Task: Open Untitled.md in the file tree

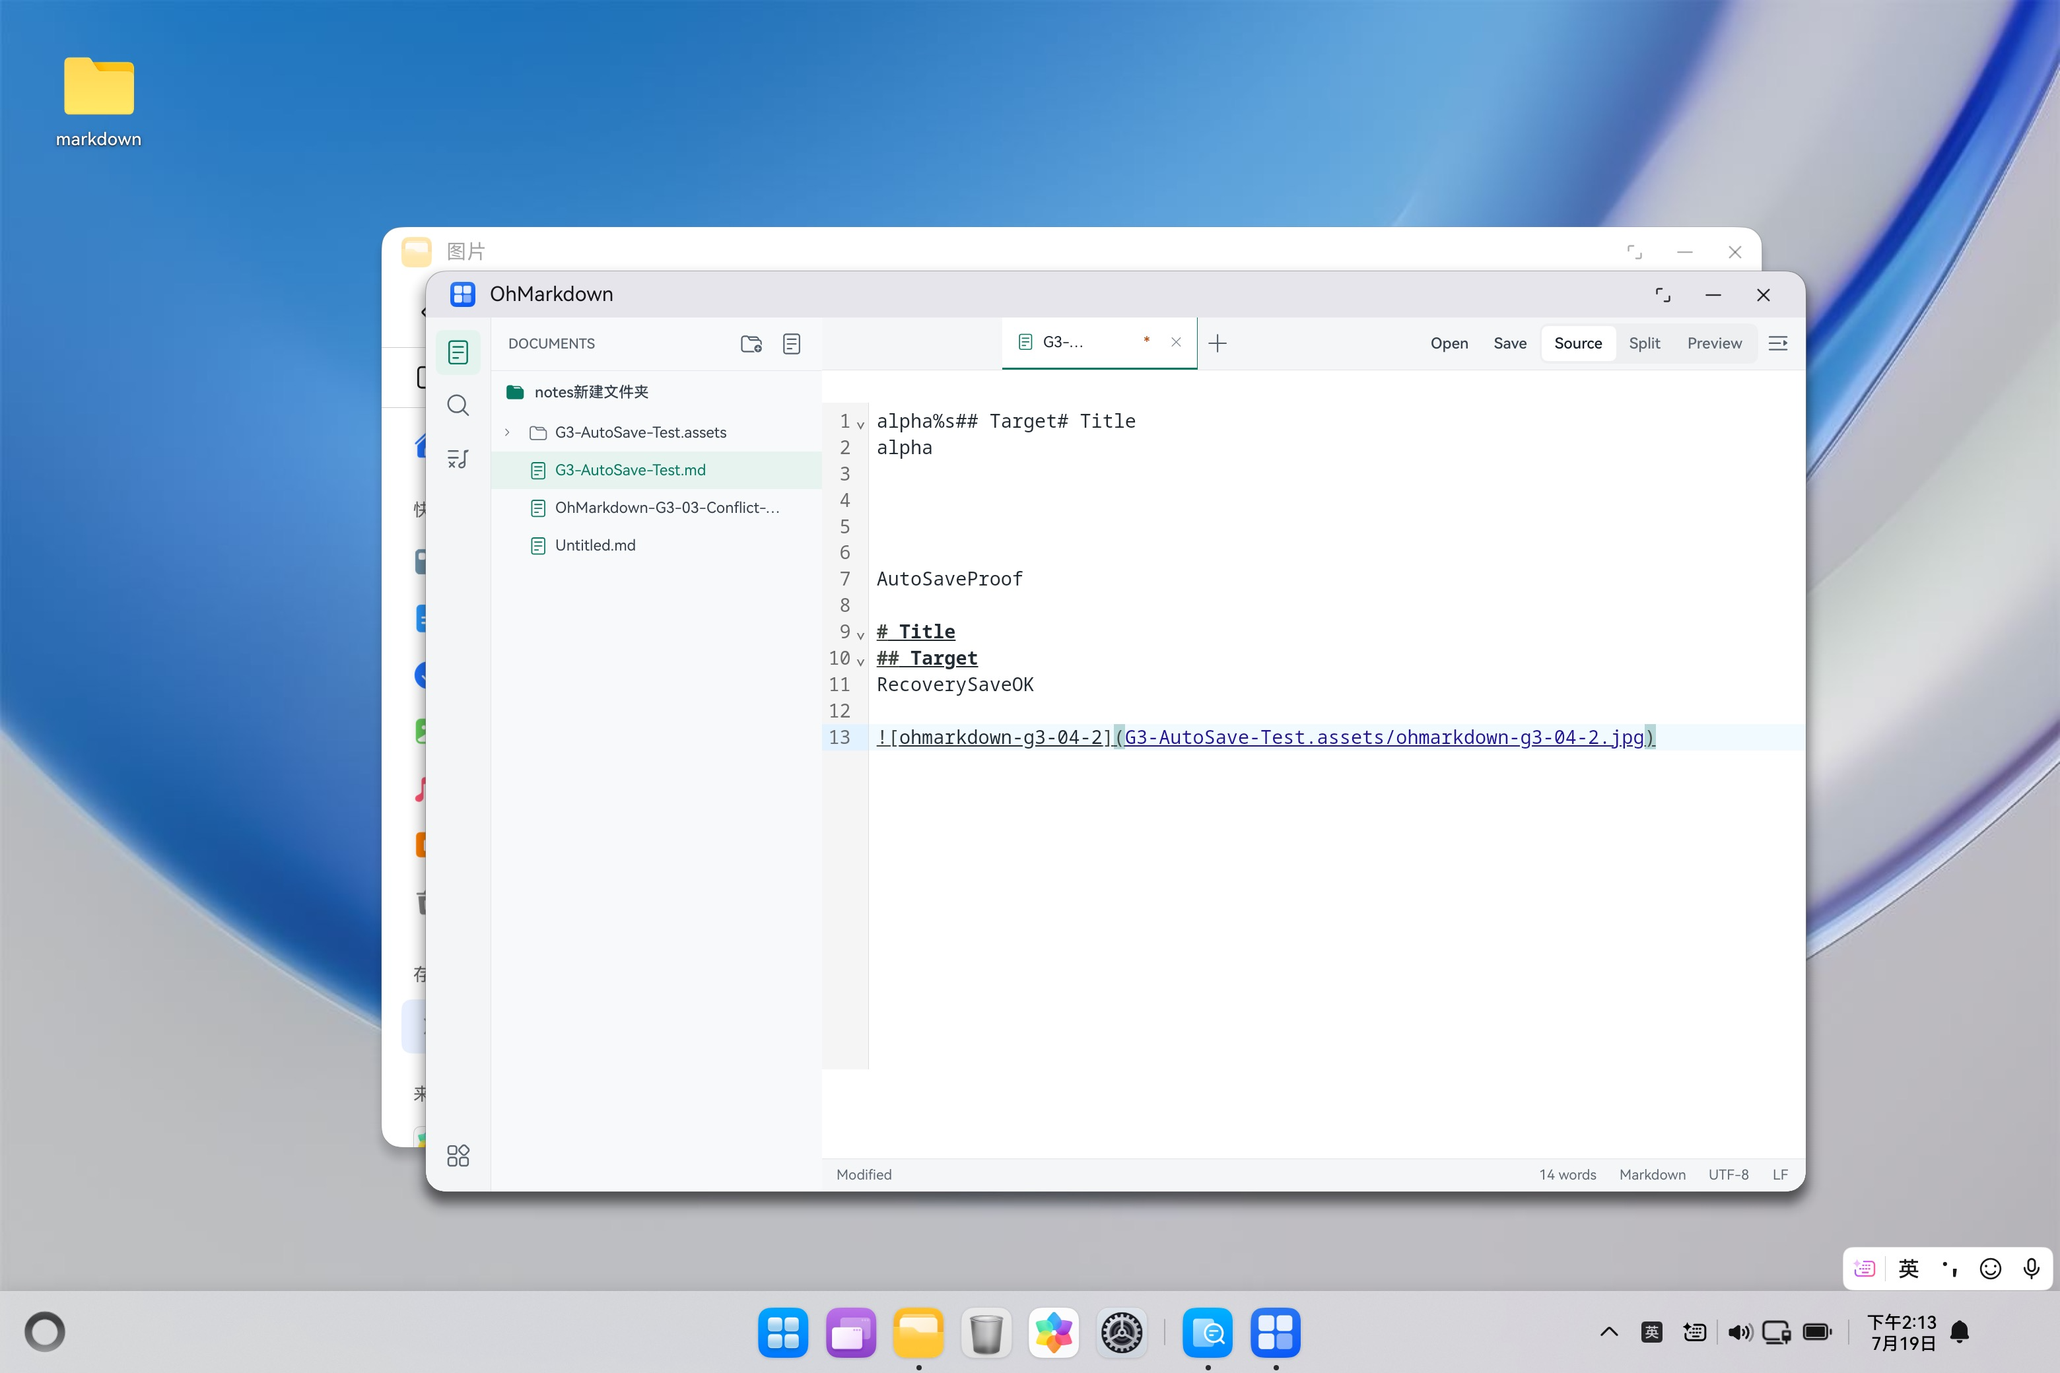Action: (656, 545)
